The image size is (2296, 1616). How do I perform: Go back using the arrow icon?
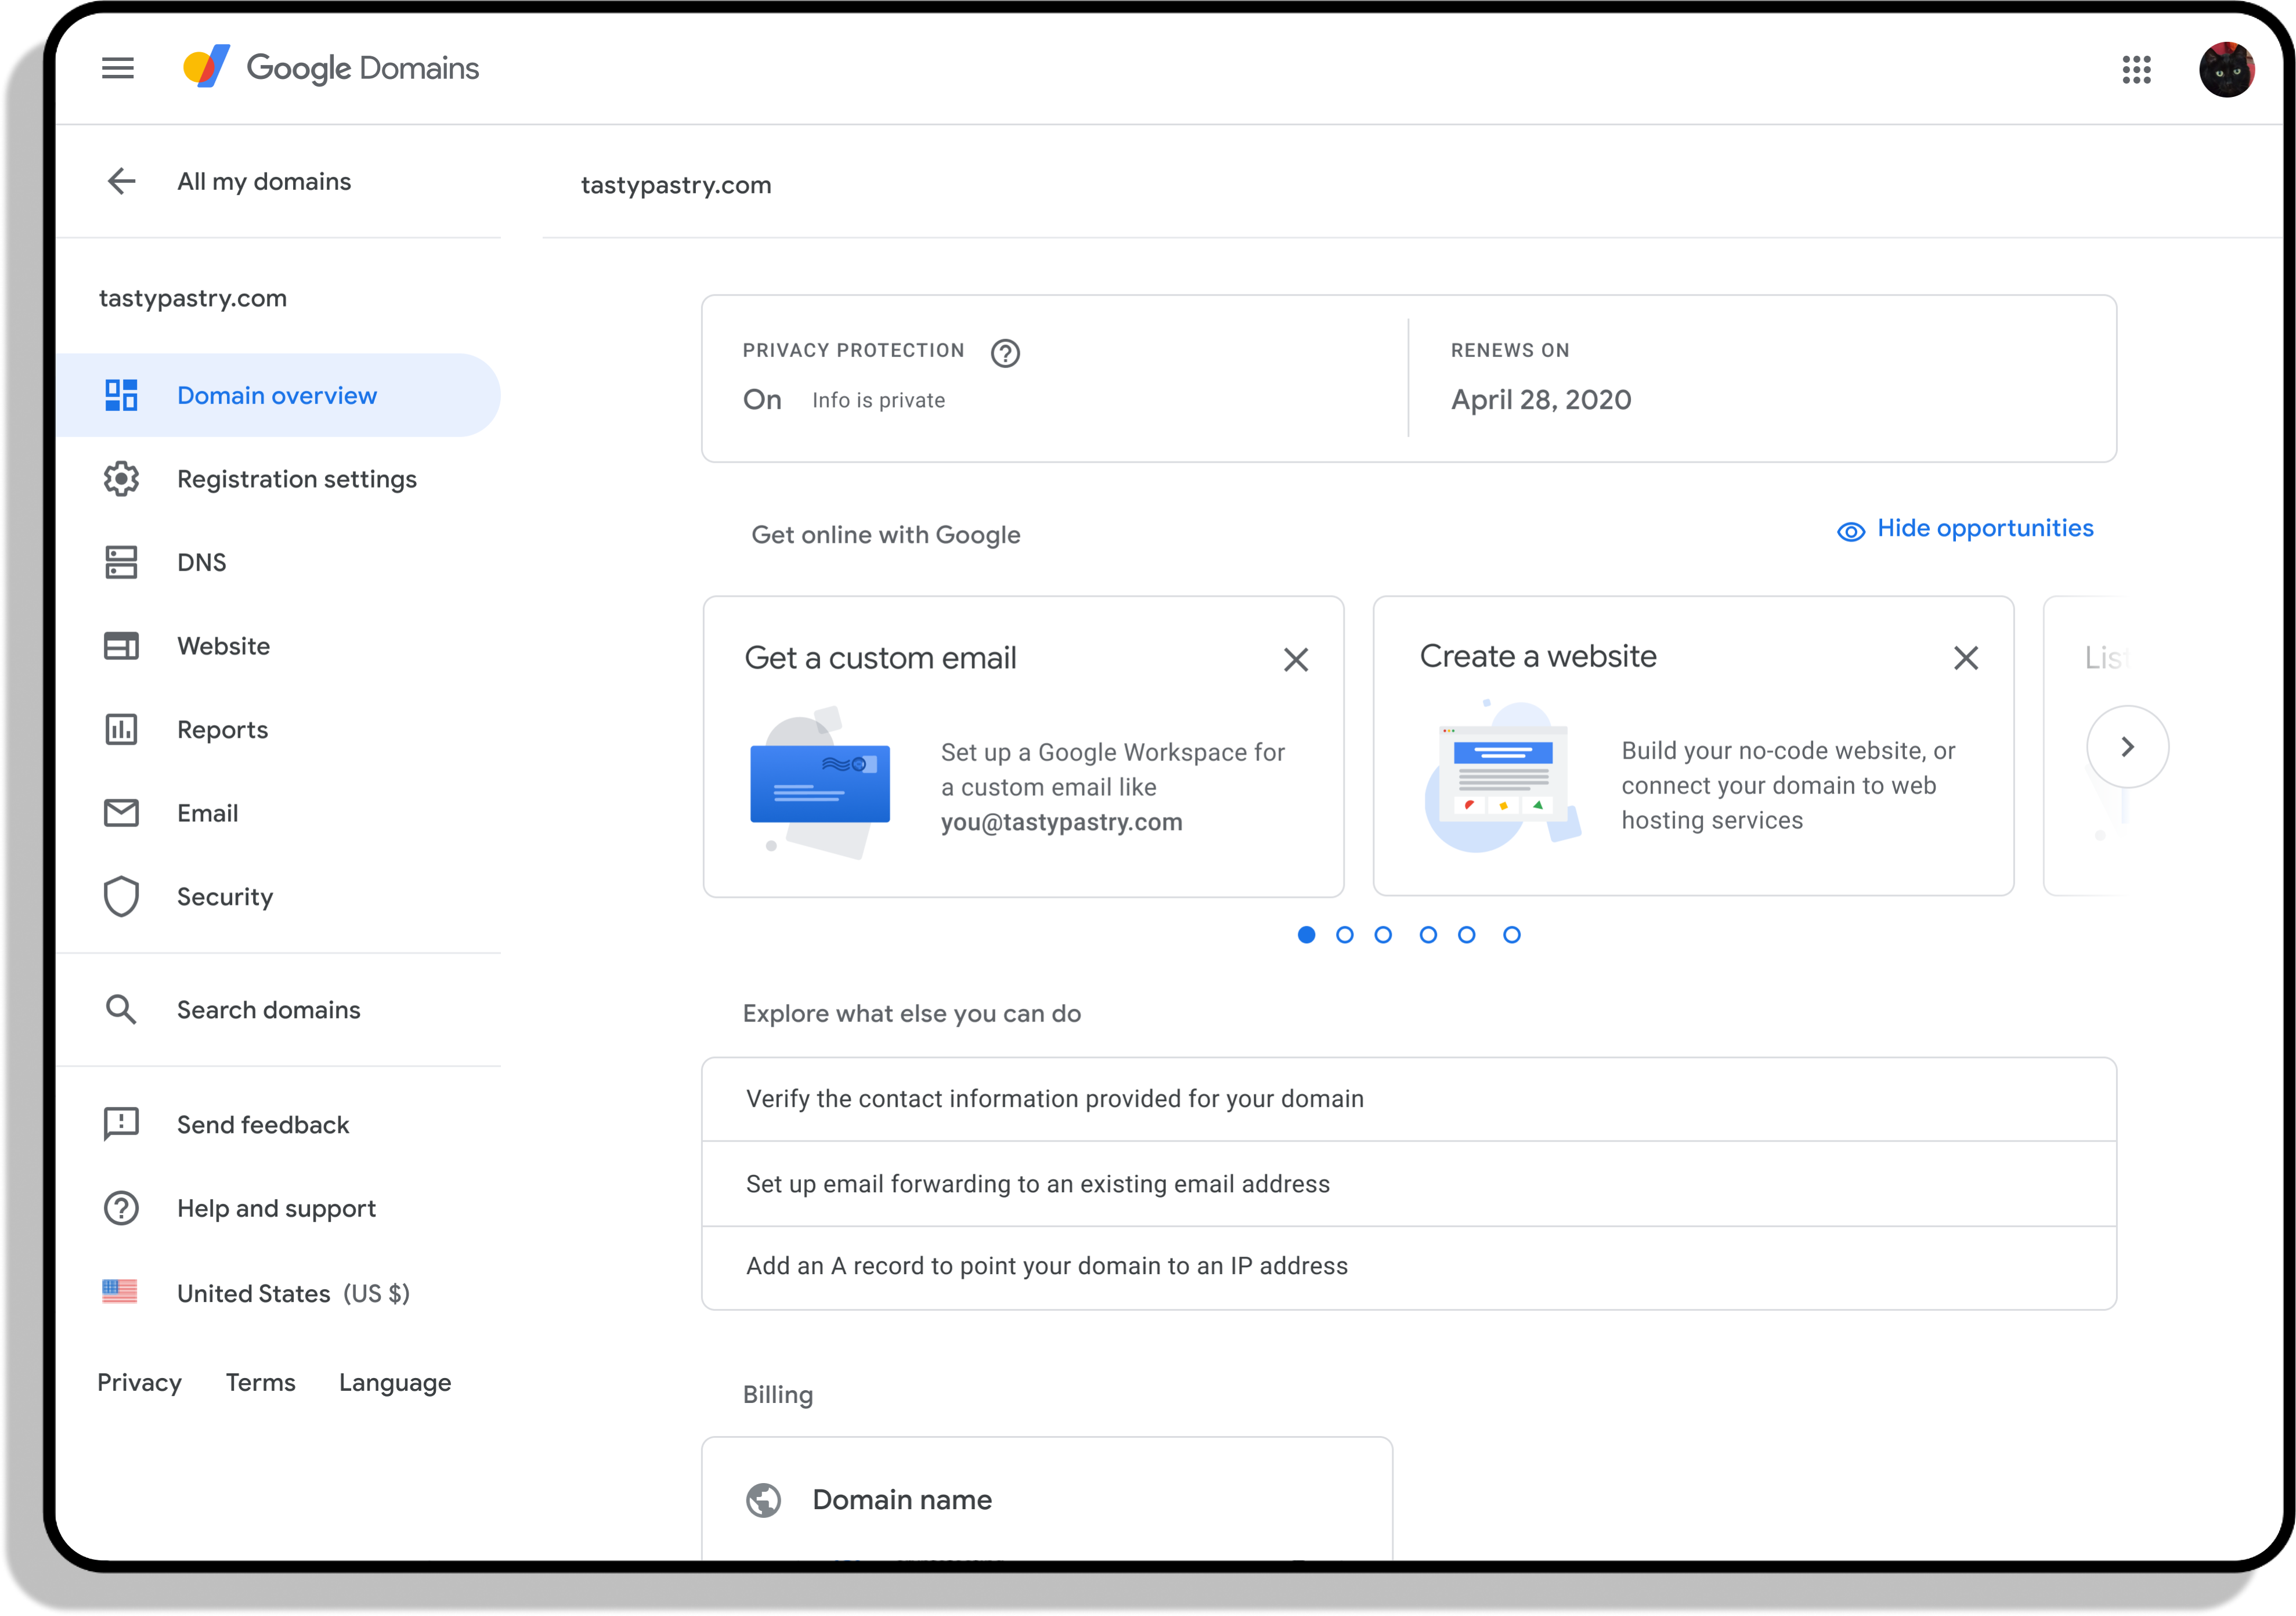[x=121, y=181]
